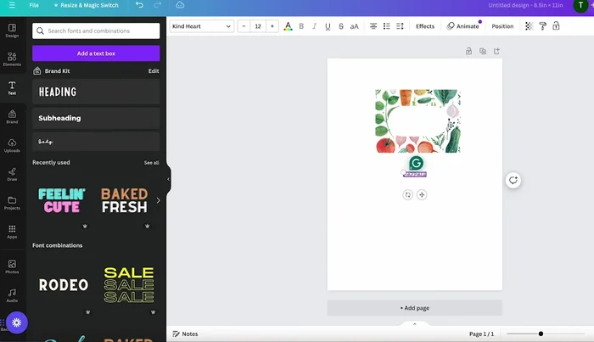Image resolution: width=594 pixels, height=342 pixels.
Task: Toggle strikethrough formatting
Action: pos(341,26)
